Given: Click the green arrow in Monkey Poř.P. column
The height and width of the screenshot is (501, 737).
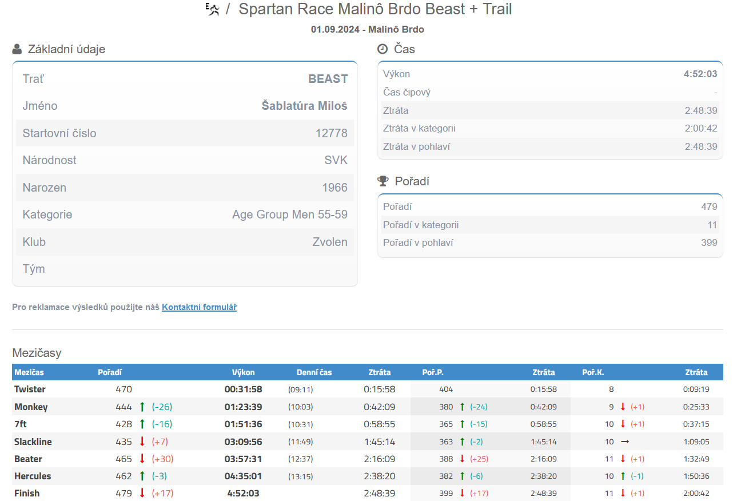Looking at the screenshot, I should tap(462, 407).
